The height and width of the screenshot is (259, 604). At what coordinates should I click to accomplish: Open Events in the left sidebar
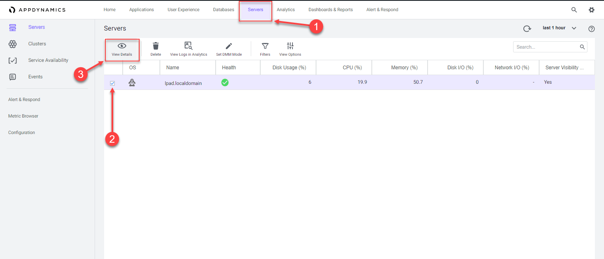(x=36, y=77)
